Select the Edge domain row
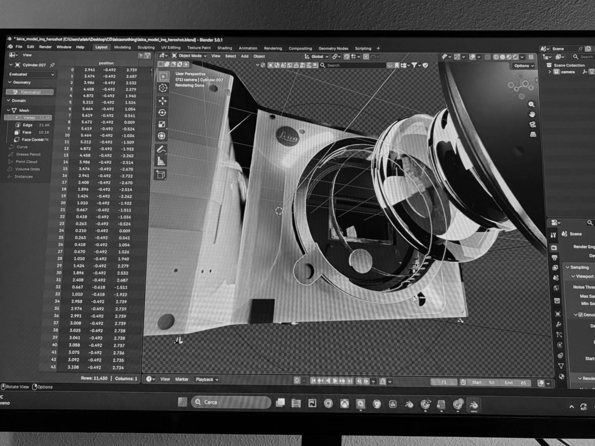The image size is (595, 446). click(x=28, y=125)
